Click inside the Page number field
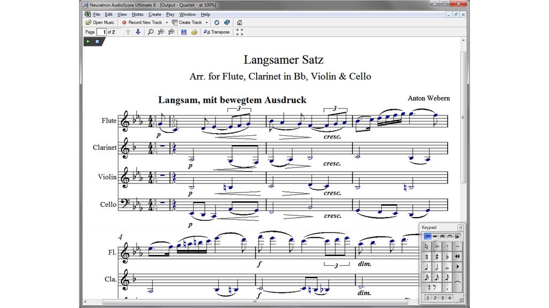549x308 pixels. tap(101, 32)
